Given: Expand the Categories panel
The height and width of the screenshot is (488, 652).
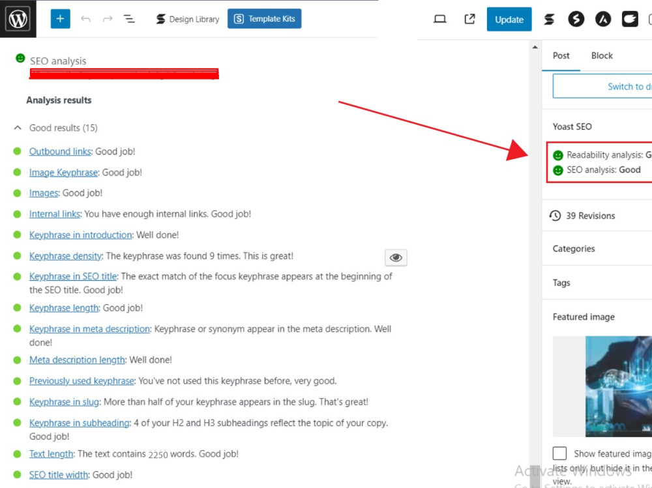Looking at the screenshot, I should point(597,249).
